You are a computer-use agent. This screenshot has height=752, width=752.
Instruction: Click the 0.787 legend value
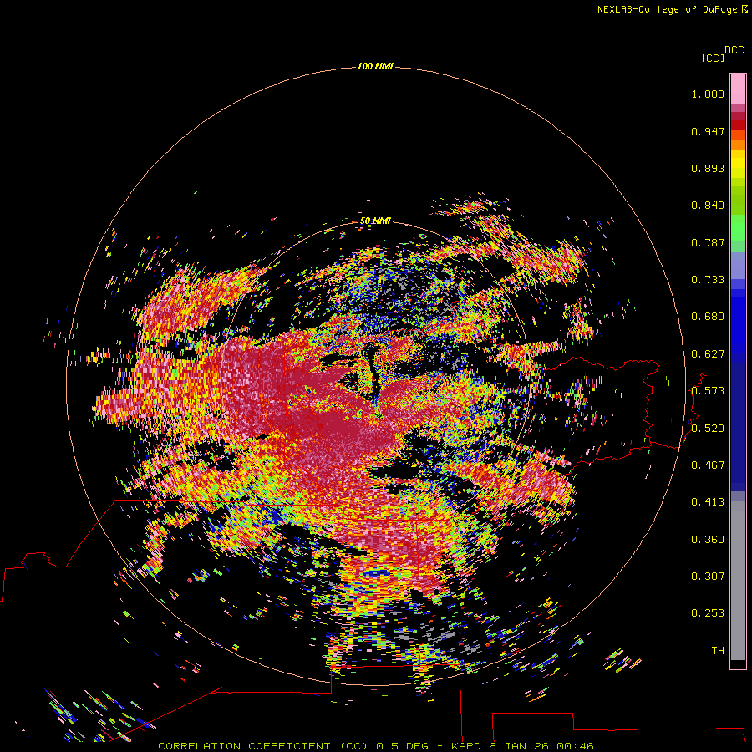pyautogui.click(x=708, y=242)
